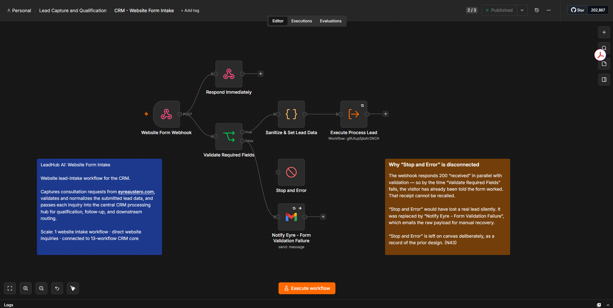
Task: Open the eyreaustero.com link in the note
Action: [x=136, y=192]
